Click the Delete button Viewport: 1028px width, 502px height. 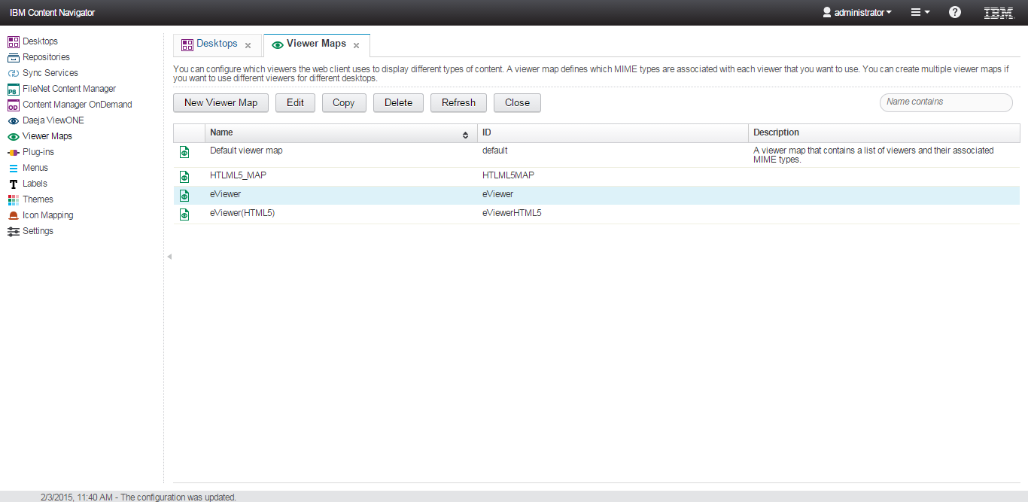[x=398, y=102]
